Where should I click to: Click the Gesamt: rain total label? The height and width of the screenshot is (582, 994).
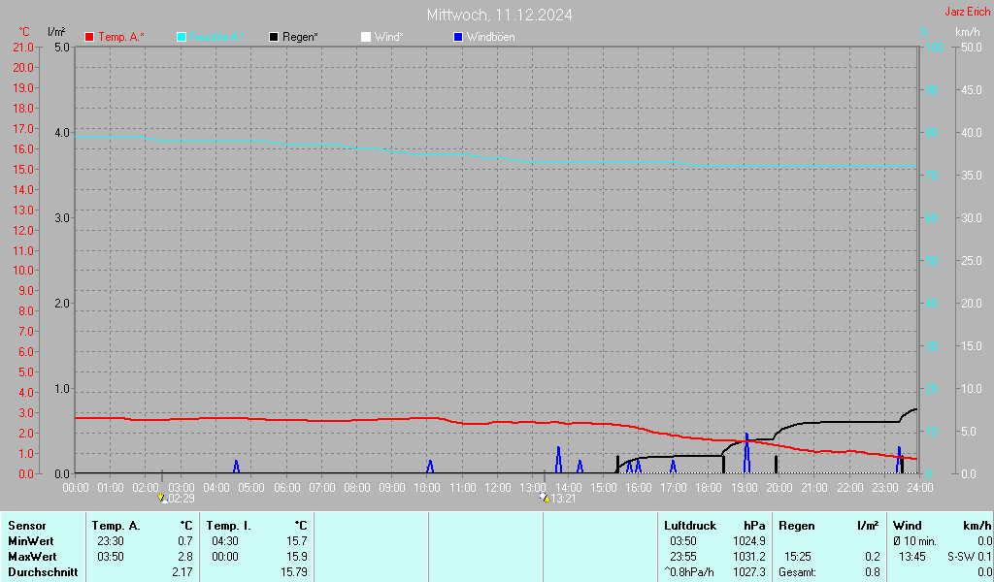click(796, 572)
